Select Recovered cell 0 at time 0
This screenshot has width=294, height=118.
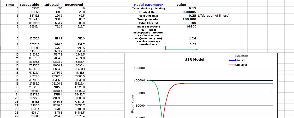click(74, 8)
